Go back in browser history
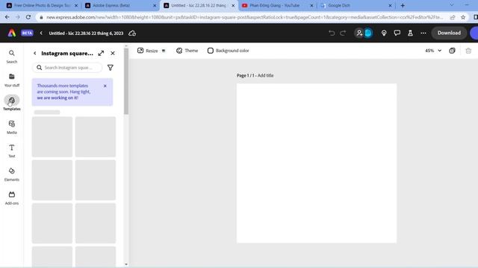Viewport: 478px width, 268px height. [7, 17]
